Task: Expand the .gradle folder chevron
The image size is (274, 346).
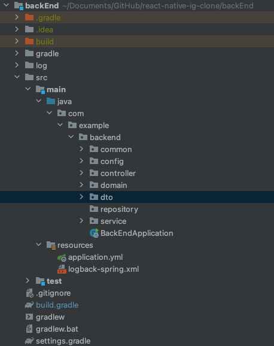Action: click(x=17, y=17)
